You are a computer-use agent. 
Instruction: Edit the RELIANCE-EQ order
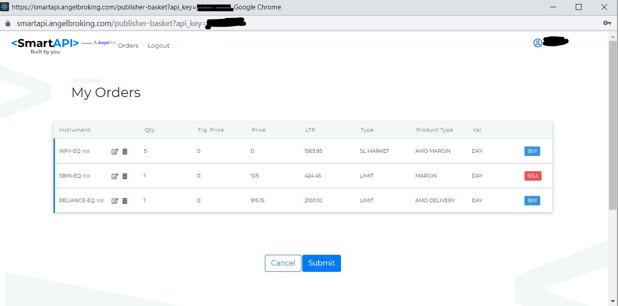coord(115,201)
